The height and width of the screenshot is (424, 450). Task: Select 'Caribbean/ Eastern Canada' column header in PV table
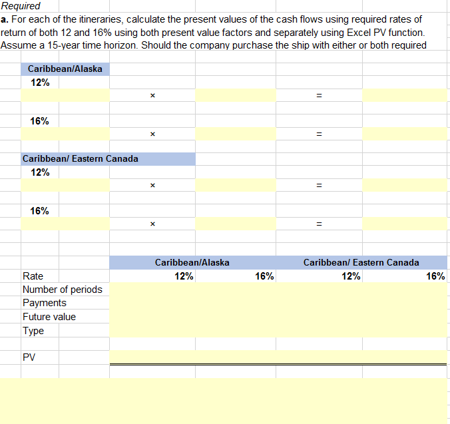click(361, 262)
